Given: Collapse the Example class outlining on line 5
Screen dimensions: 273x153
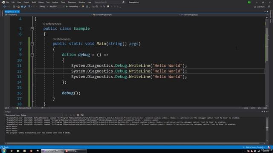Looking at the screenshot, I should pos(32,28).
